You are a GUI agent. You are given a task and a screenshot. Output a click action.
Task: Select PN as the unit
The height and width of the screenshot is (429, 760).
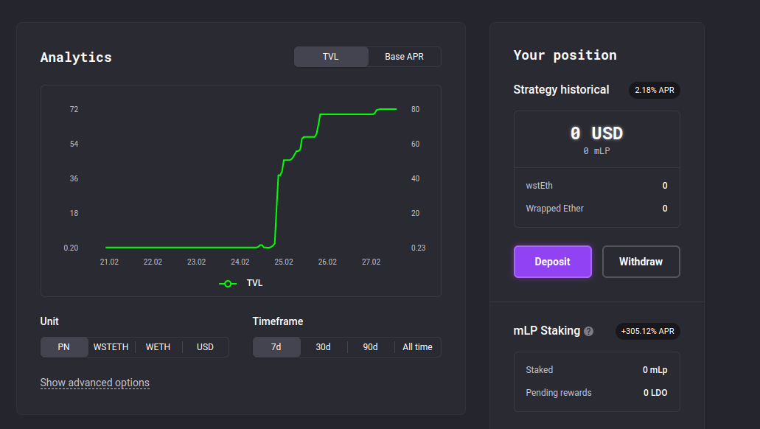[64, 347]
